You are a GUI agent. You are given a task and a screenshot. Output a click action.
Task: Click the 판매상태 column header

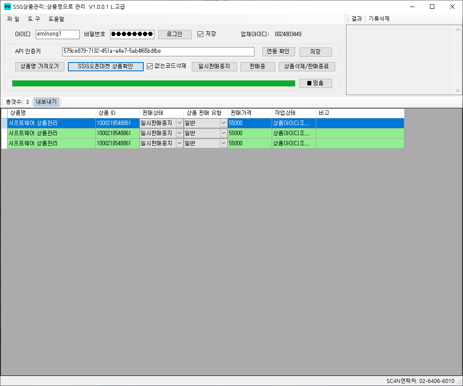click(161, 113)
